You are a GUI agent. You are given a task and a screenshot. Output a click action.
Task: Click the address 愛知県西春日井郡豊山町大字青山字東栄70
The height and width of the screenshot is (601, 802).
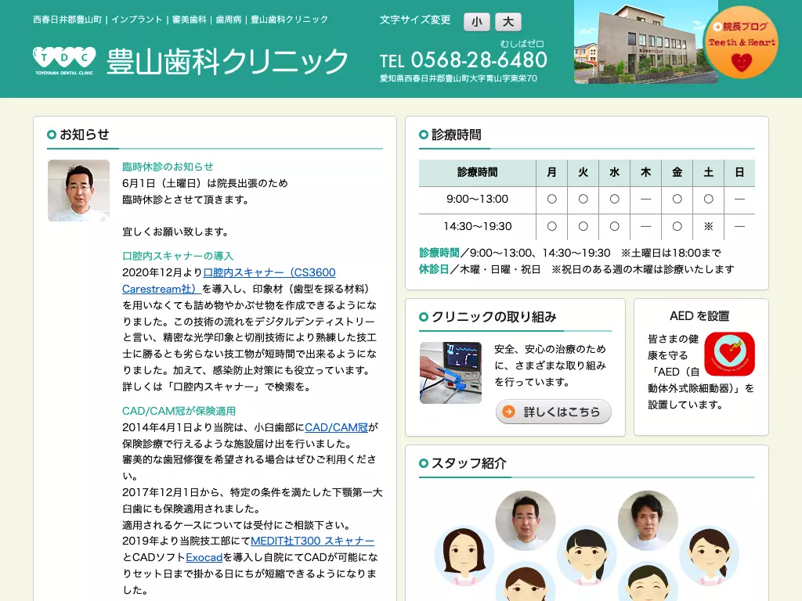tap(458, 79)
